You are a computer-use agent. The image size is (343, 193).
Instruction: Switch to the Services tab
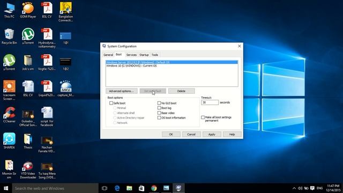pyautogui.click(x=131, y=55)
